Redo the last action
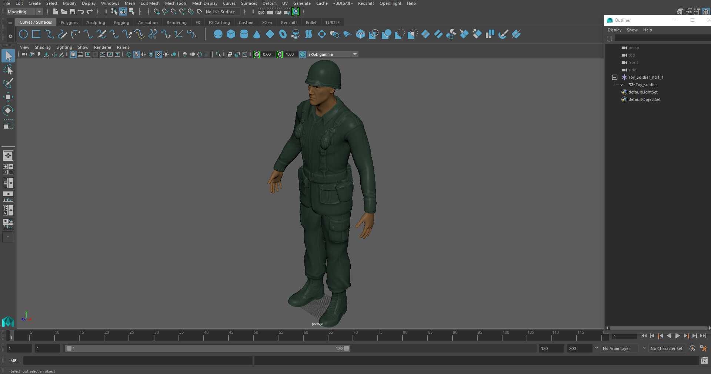The height and width of the screenshot is (374, 711). point(90,12)
